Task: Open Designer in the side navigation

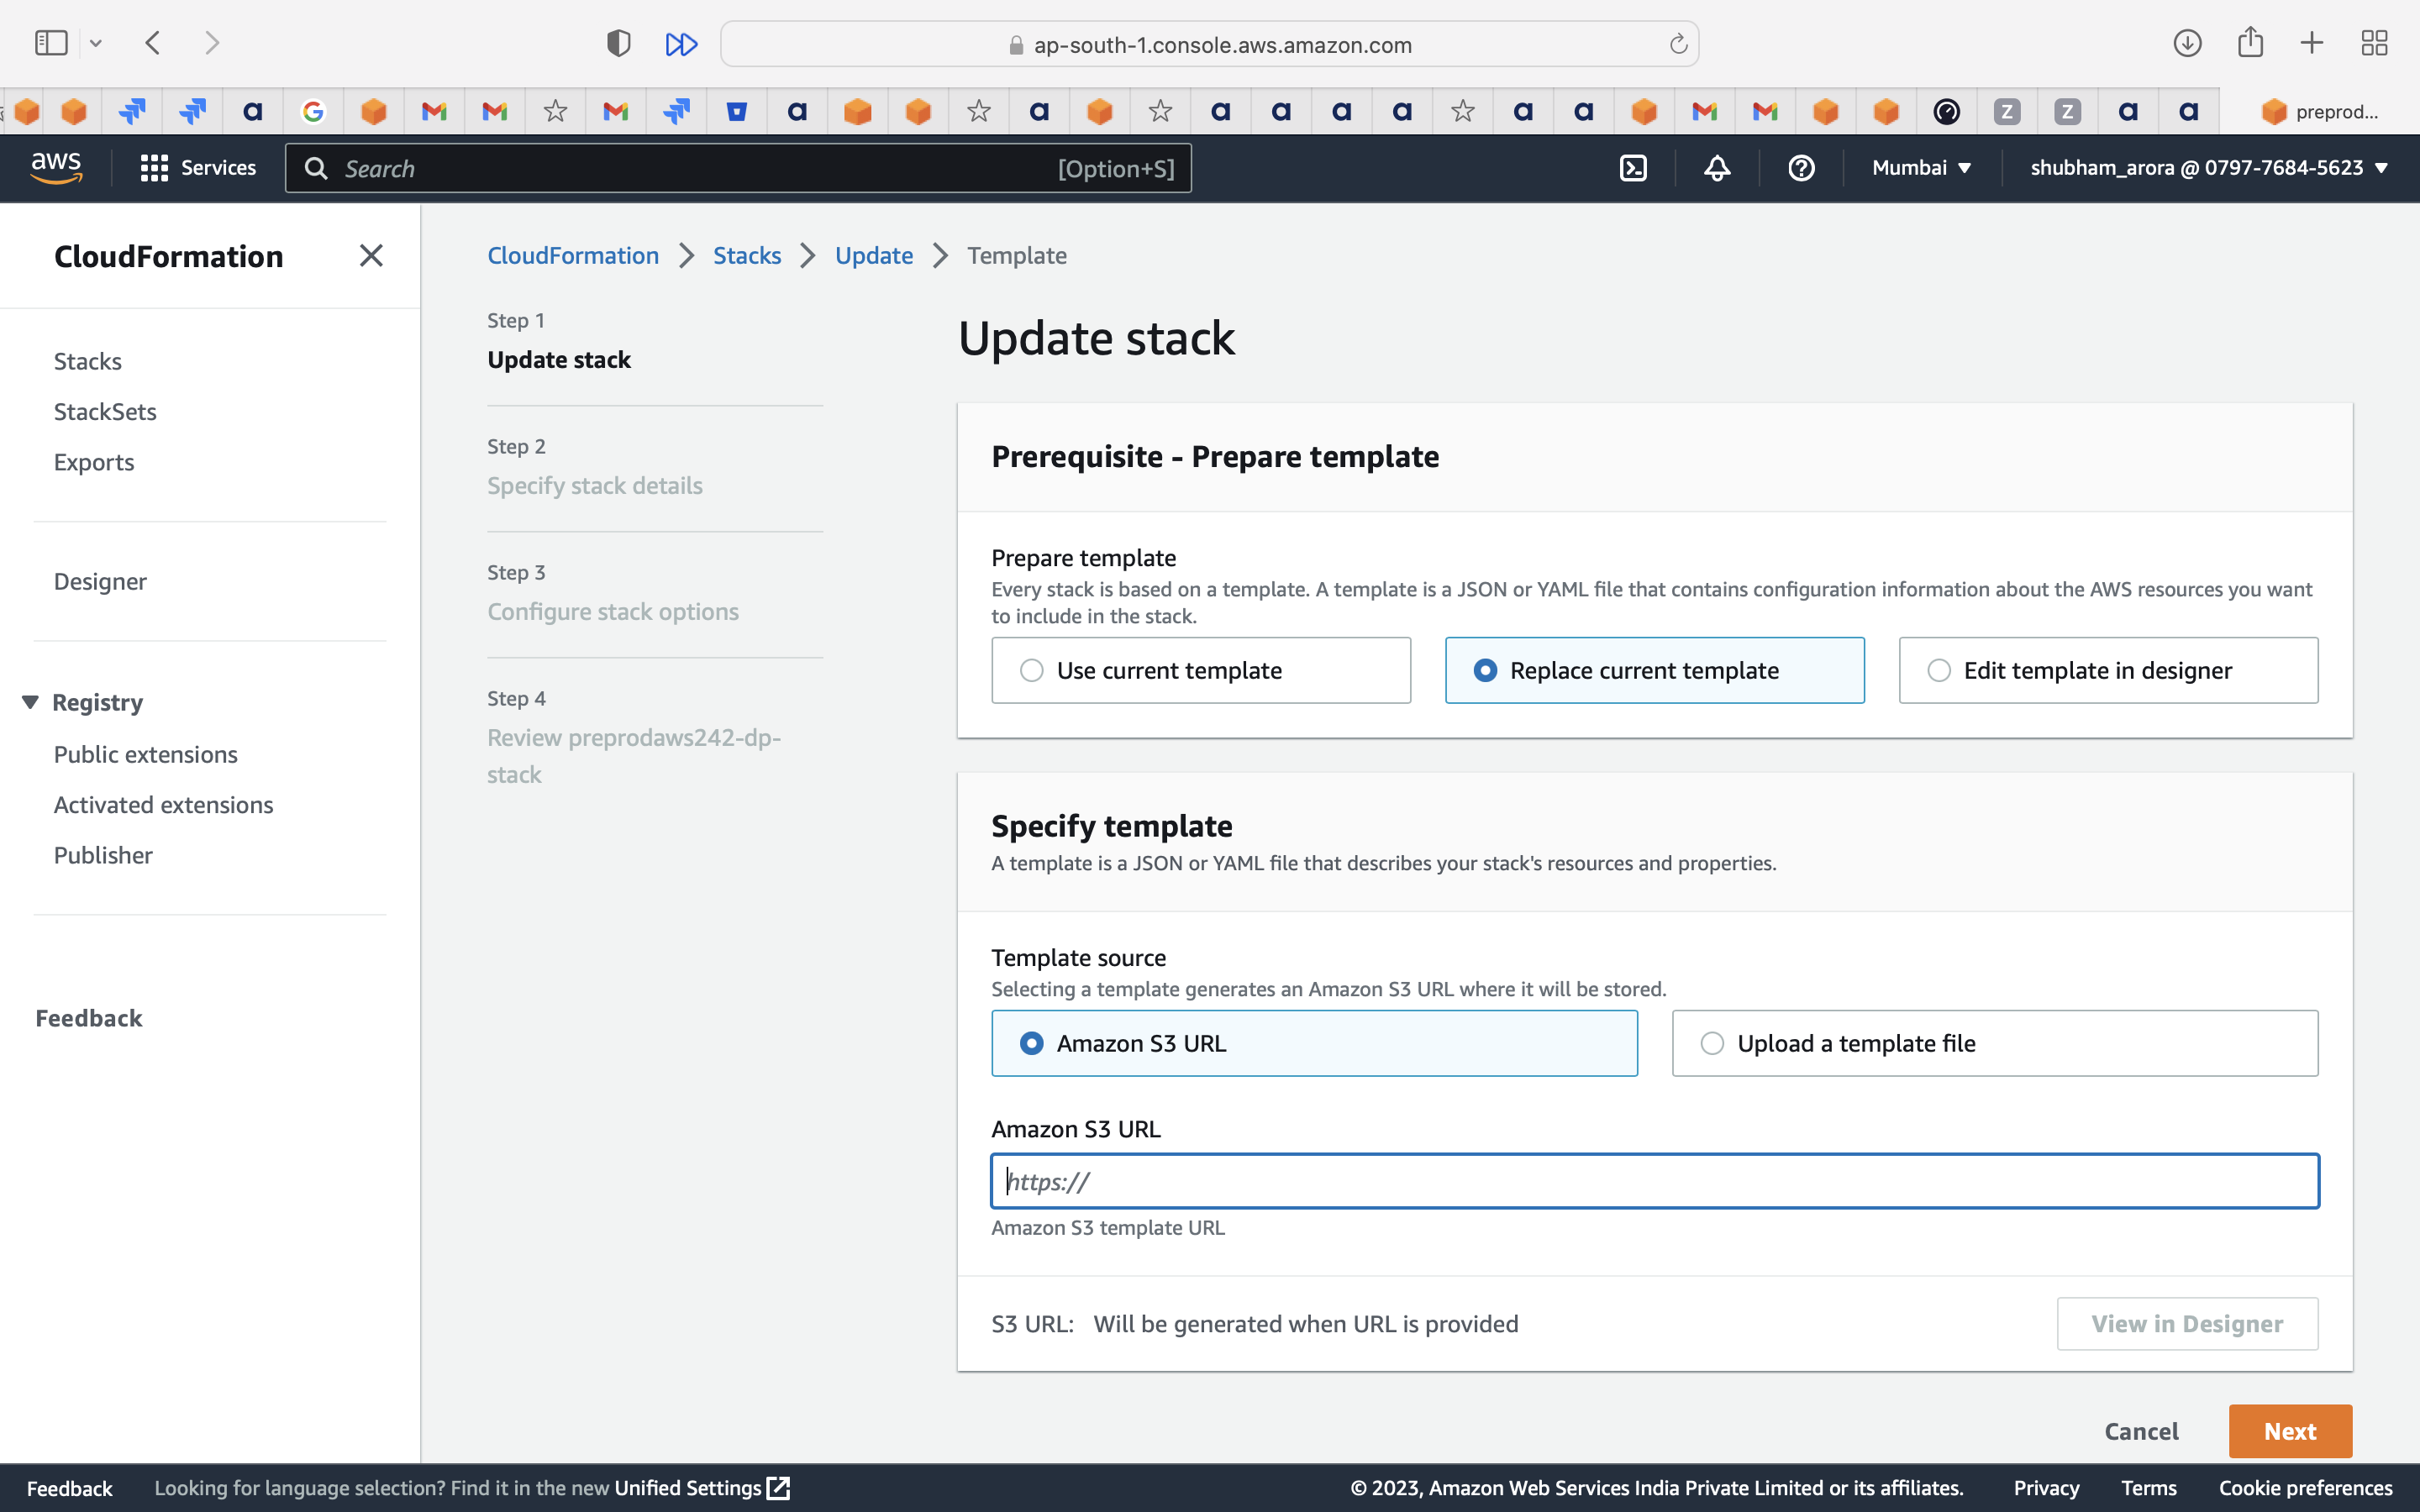Action: pos(100,581)
